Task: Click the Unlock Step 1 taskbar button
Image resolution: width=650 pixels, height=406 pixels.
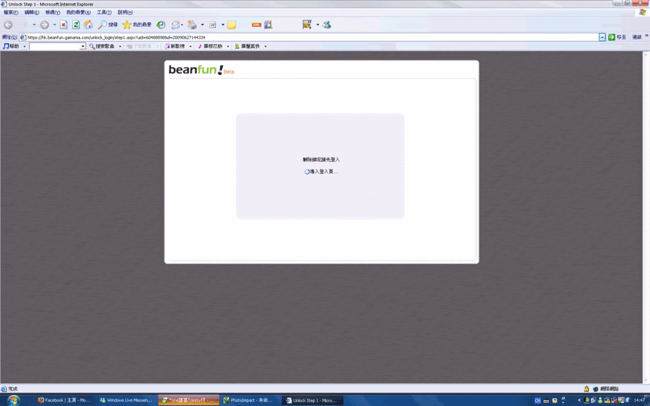Action: click(x=312, y=400)
